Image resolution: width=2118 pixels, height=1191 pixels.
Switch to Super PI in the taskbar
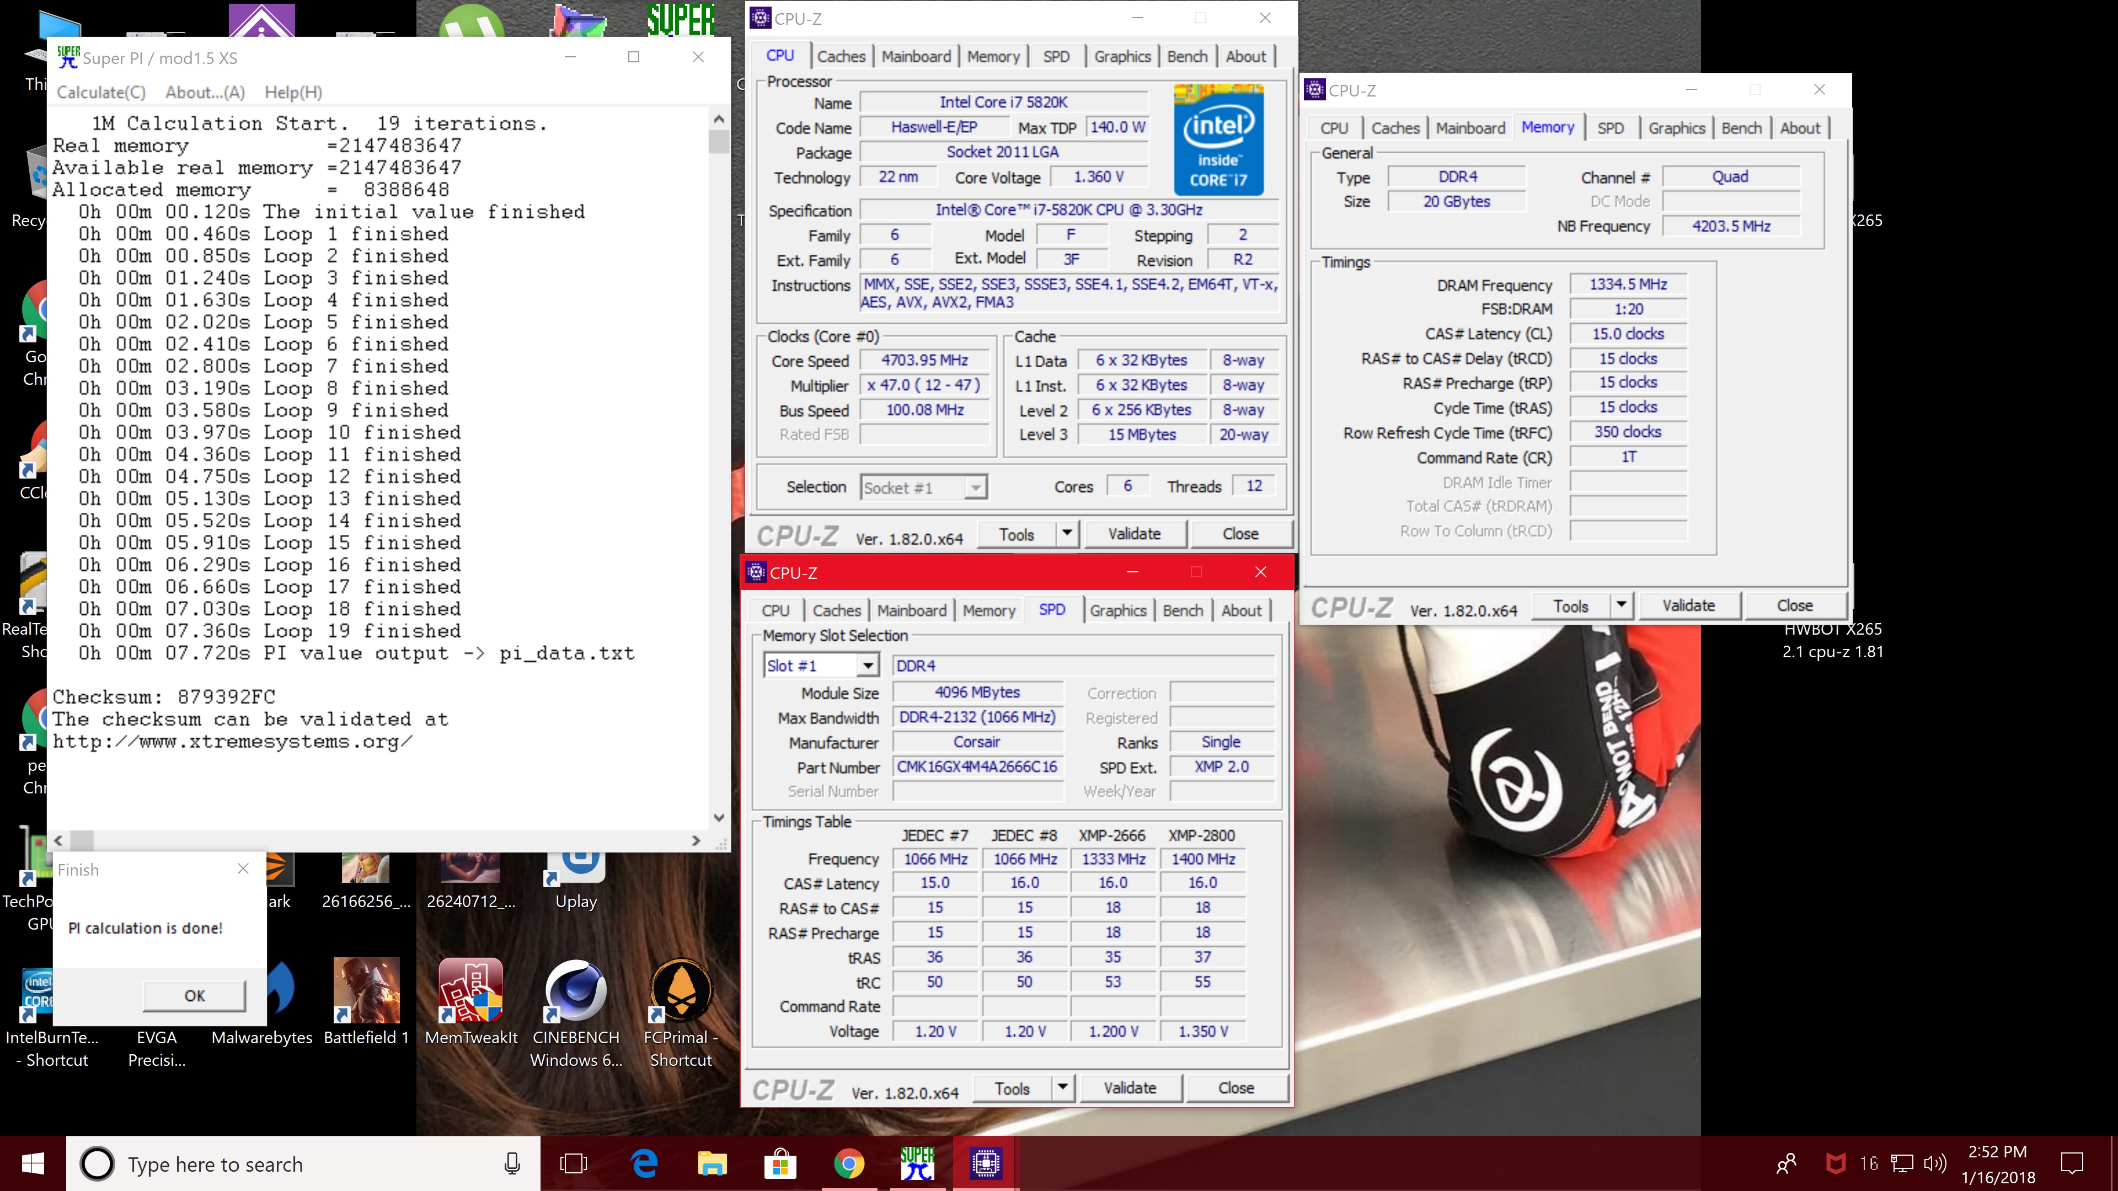[917, 1164]
